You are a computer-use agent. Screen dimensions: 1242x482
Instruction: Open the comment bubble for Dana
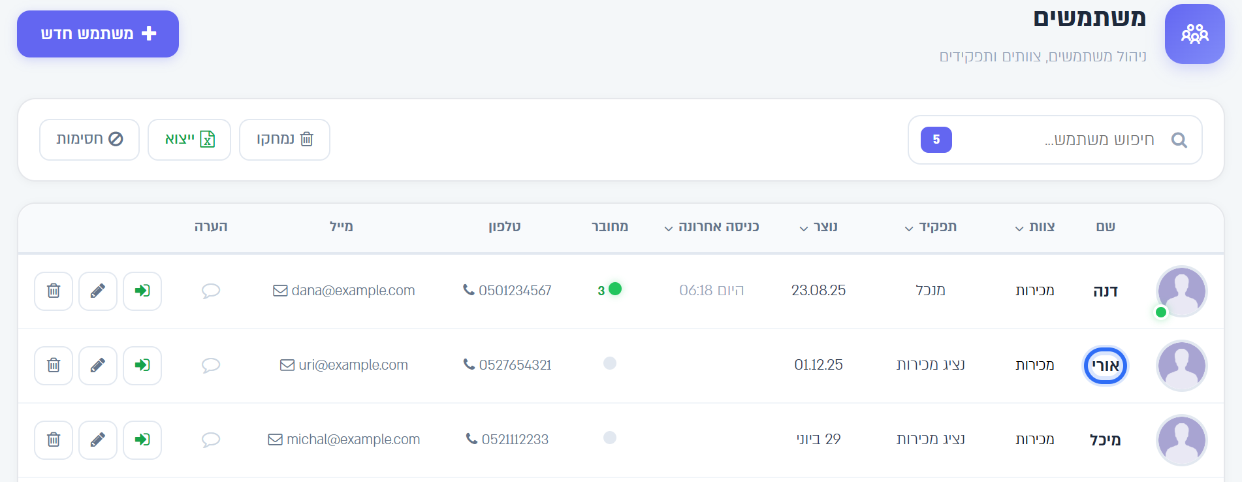[x=210, y=291]
